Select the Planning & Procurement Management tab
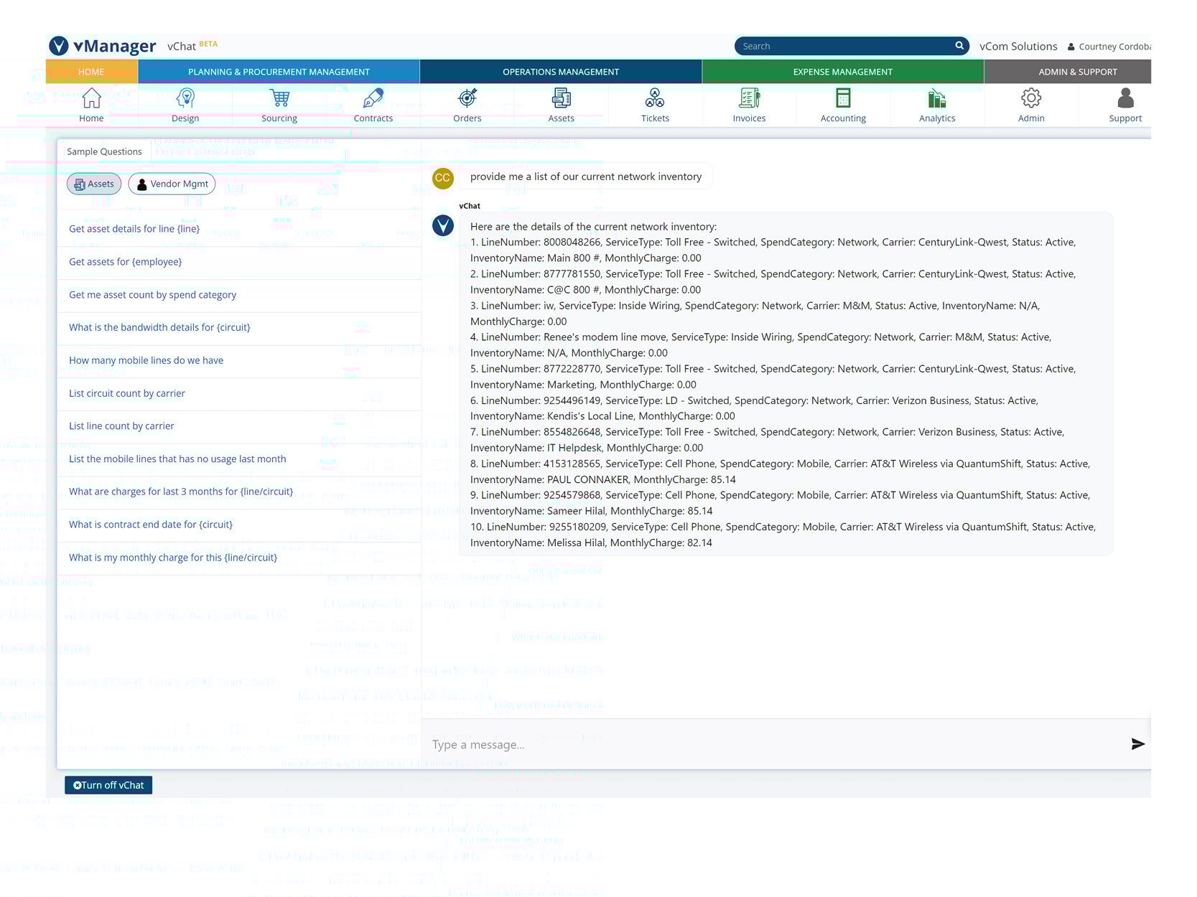Screen dimensions: 1197x897 pyautogui.click(x=279, y=71)
